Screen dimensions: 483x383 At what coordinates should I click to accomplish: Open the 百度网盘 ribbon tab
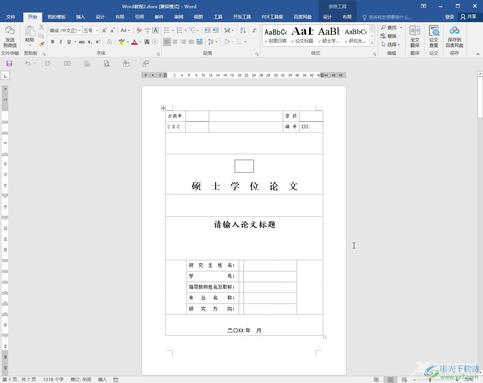303,17
